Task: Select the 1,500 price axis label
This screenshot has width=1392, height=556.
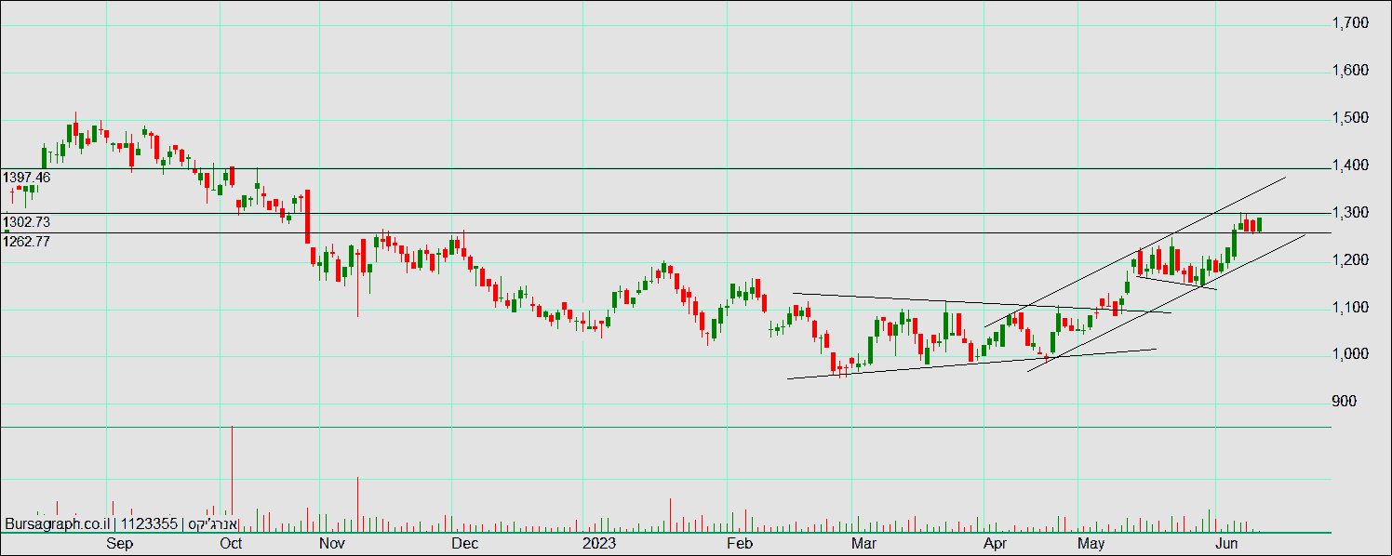Action: 1350,118
